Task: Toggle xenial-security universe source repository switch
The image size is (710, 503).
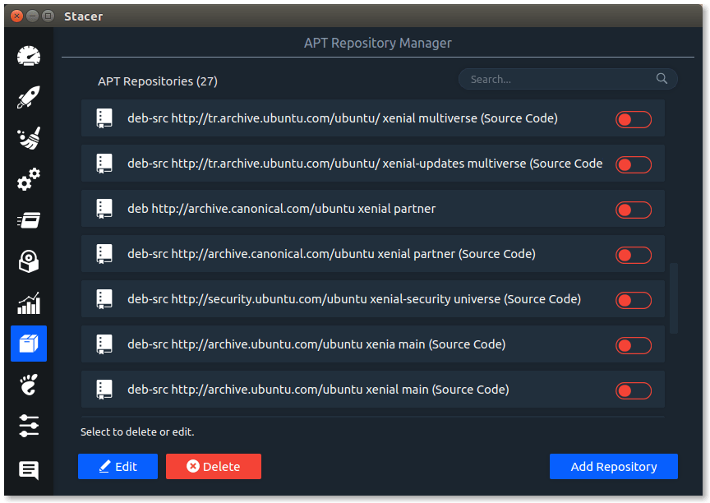Action: [x=633, y=300]
